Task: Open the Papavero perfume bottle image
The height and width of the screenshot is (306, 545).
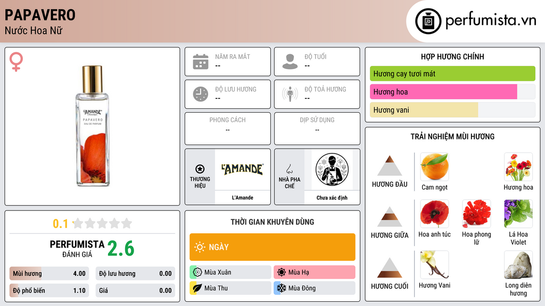Action: click(92, 125)
